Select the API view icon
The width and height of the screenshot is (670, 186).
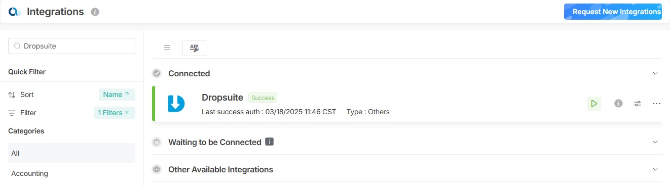(x=194, y=48)
